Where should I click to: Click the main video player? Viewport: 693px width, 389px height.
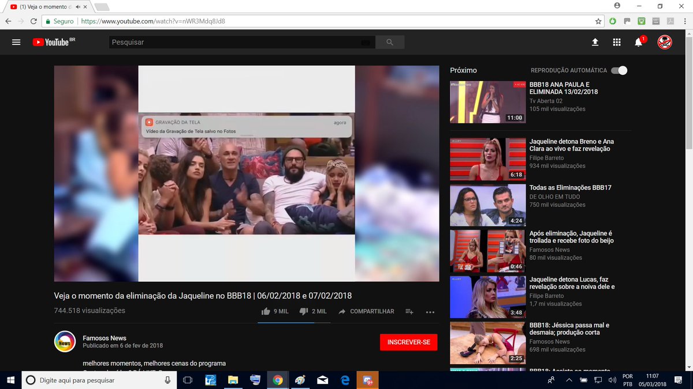pyautogui.click(x=247, y=173)
